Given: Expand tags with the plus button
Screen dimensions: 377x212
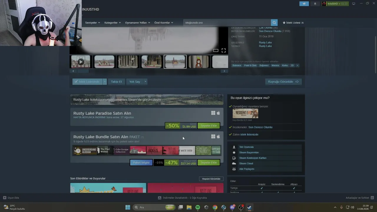Looking at the screenshot, I should pos(297,65).
